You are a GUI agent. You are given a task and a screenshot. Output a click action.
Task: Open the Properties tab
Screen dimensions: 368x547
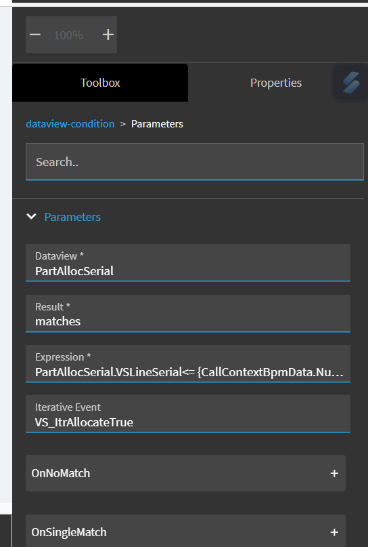[276, 83]
